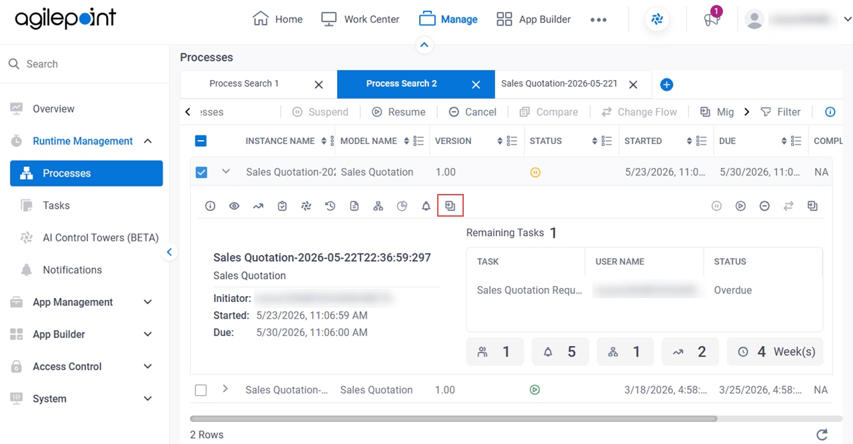853x444 pixels.
Task: Click the hierarchy icon in detail toolbar
Action: 378,206
